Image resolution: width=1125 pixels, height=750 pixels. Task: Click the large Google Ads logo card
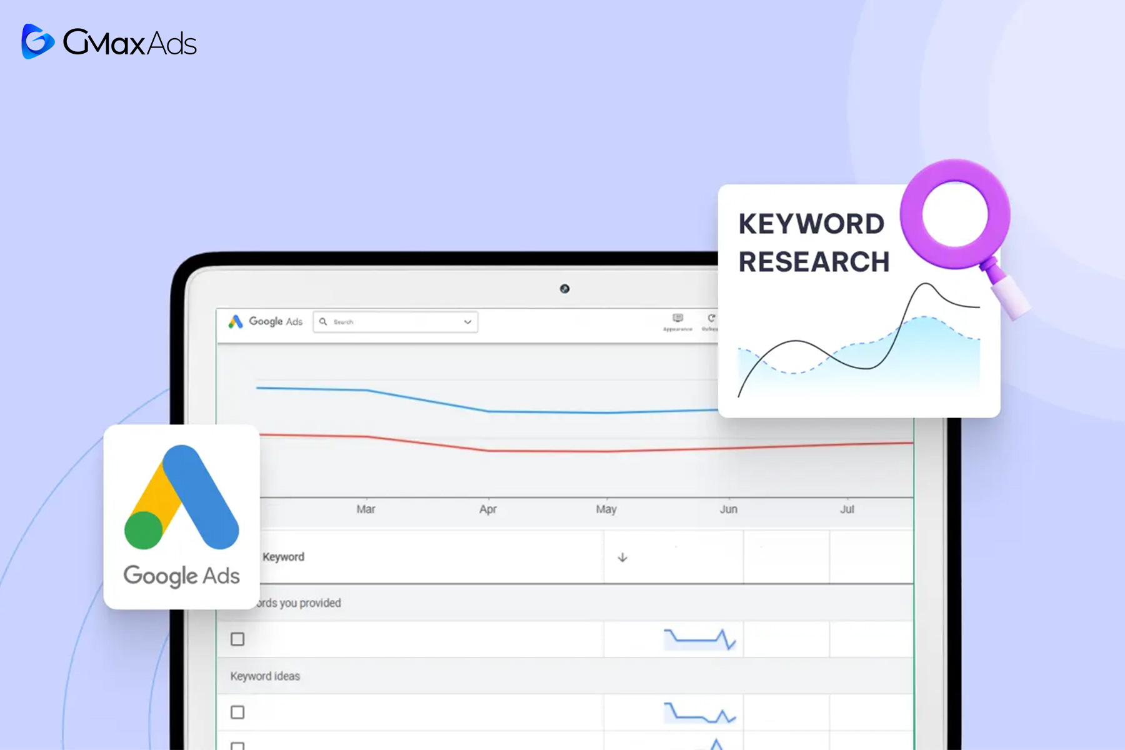pos(182,516)
